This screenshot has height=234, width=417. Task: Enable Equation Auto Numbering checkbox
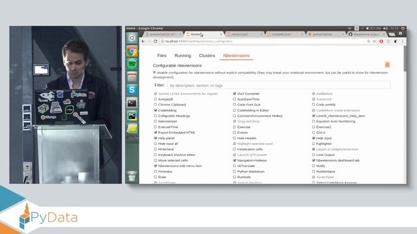(313, 122)
